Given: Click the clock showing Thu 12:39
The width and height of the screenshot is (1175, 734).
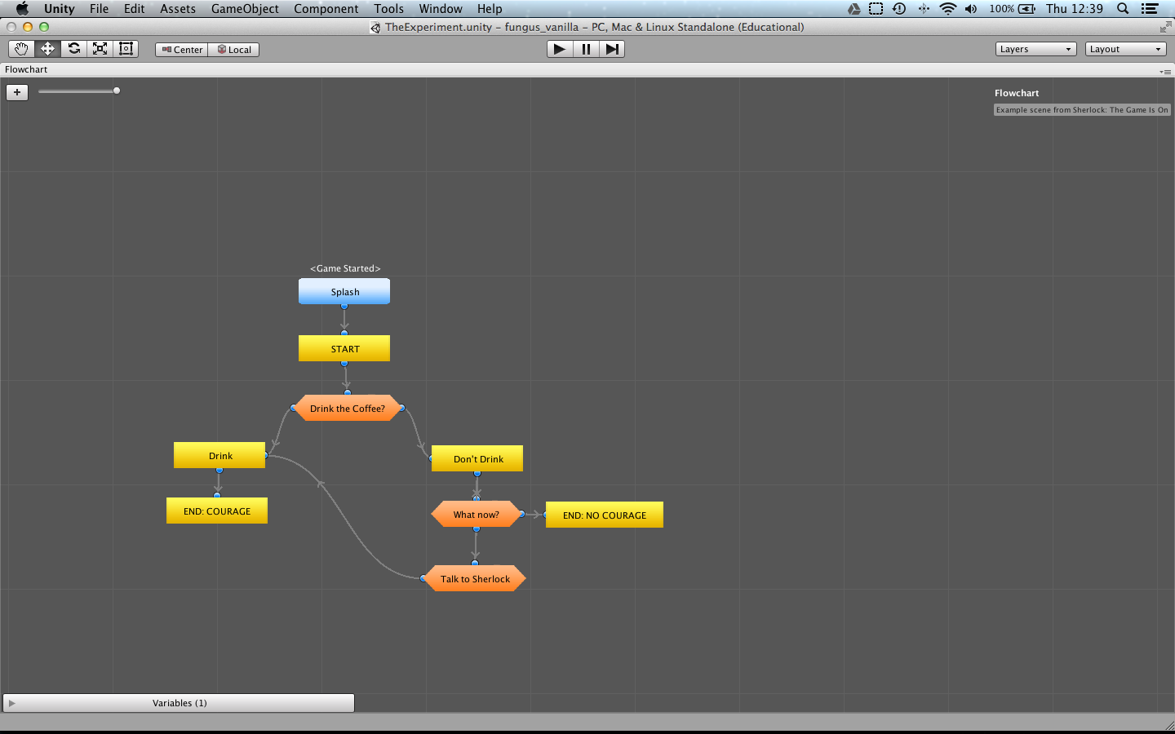Looking at the screenshot, I should (x=1075, y=9).
